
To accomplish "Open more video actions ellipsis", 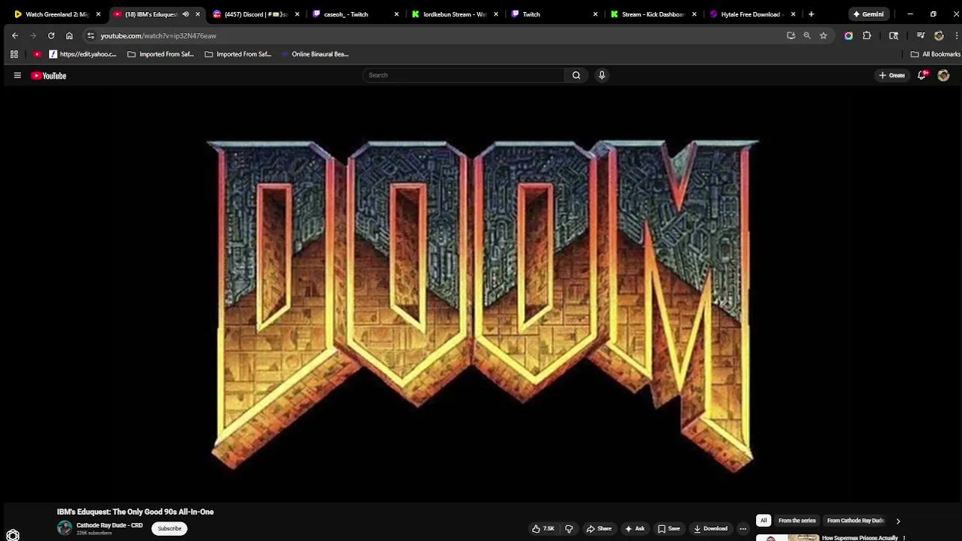I will click(x=743, y=528).
